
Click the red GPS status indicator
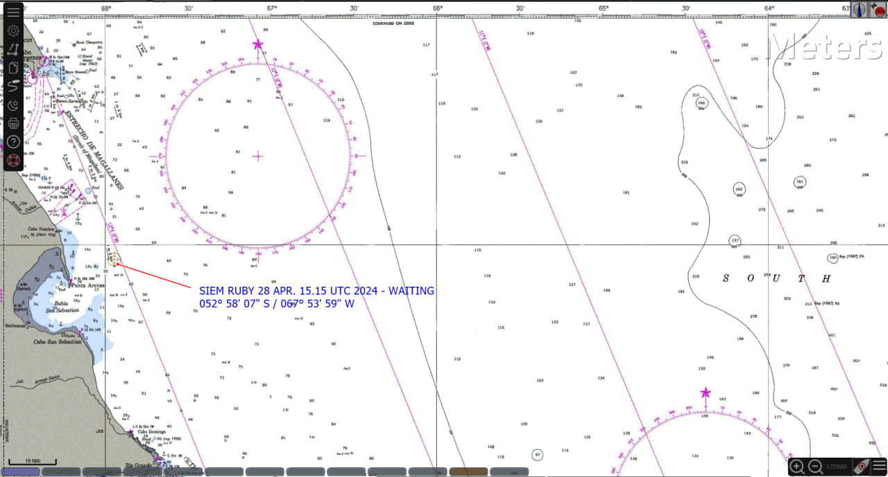click(879, 10)
